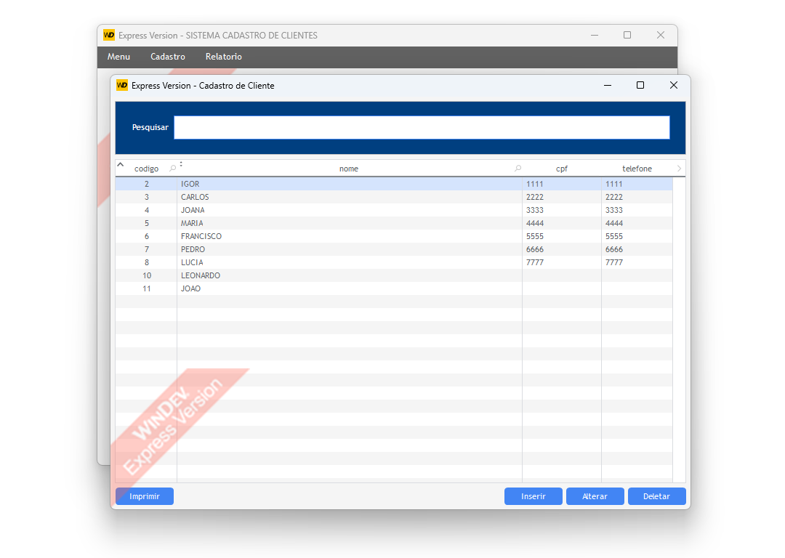Focus the Pesquisar search field
The image size is (785, 558).
pyautogui.click(x=422, y=127)
